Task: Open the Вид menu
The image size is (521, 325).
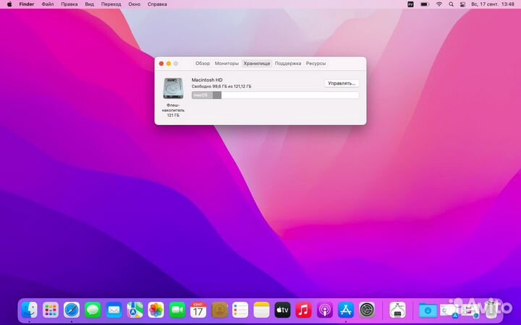Action: coord(90,4)
